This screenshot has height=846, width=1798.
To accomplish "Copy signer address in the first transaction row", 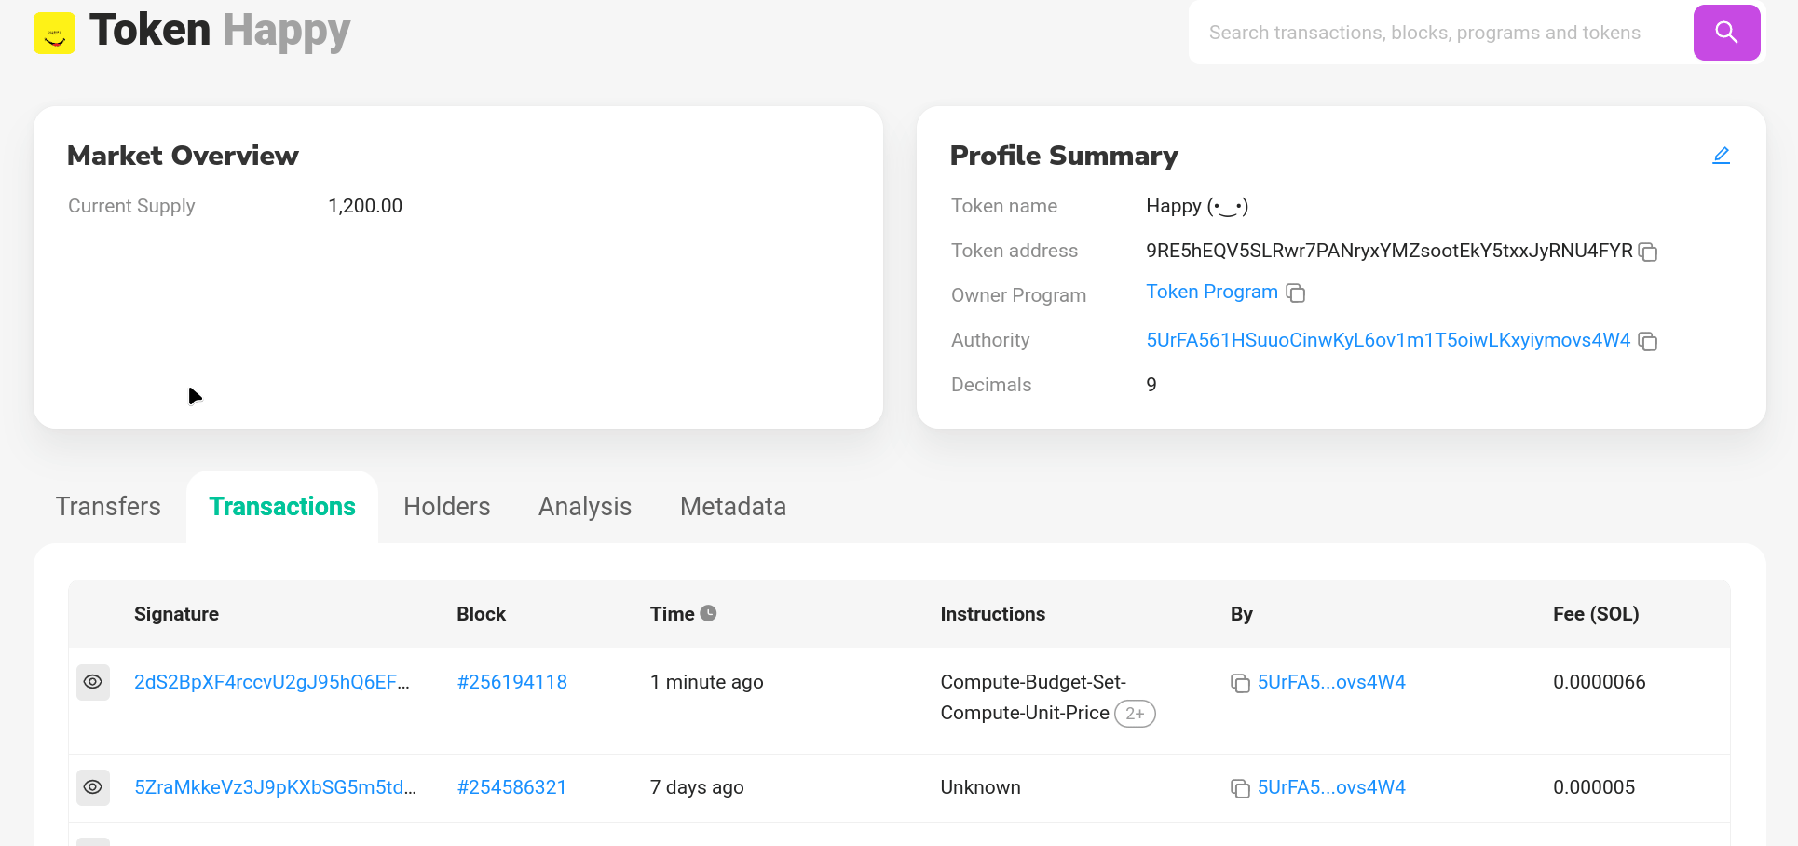I will pyautogui.click(x=1239, y=683).
